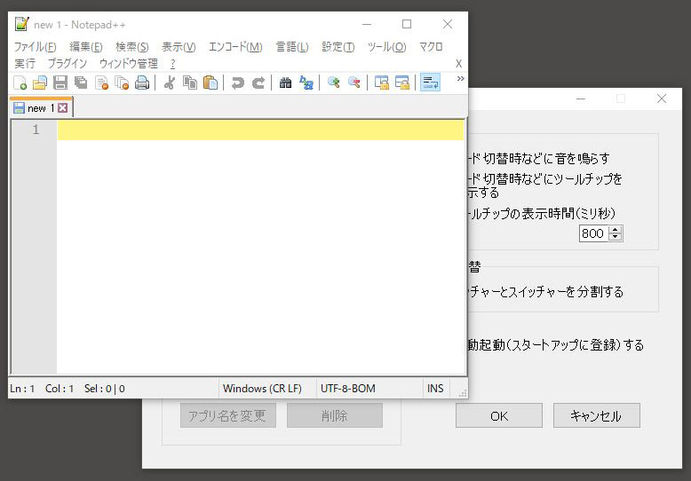Close the background settings dialog
Viewport: 691px width, 481px height.
[x=662, y=99]
